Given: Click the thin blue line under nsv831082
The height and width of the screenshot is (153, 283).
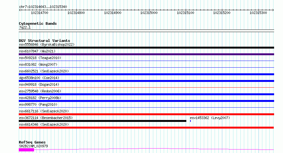Looking at the screenshot, I should [x=146, y=68].
